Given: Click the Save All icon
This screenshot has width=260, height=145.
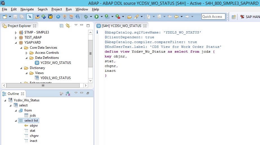Looking at the screenshot, I should (22, 17).
